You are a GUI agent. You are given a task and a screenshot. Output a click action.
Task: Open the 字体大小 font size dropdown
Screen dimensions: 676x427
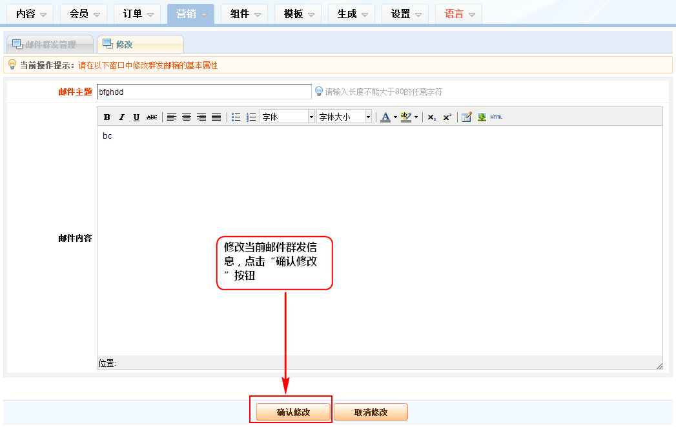click(x=344, y=117)
